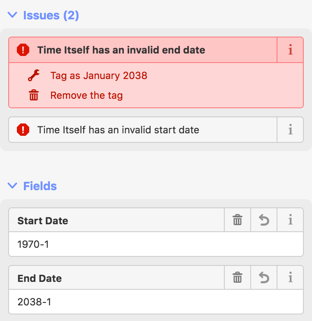
Task: Edit the End Date value 2038-1
Action: click(156, 302)
